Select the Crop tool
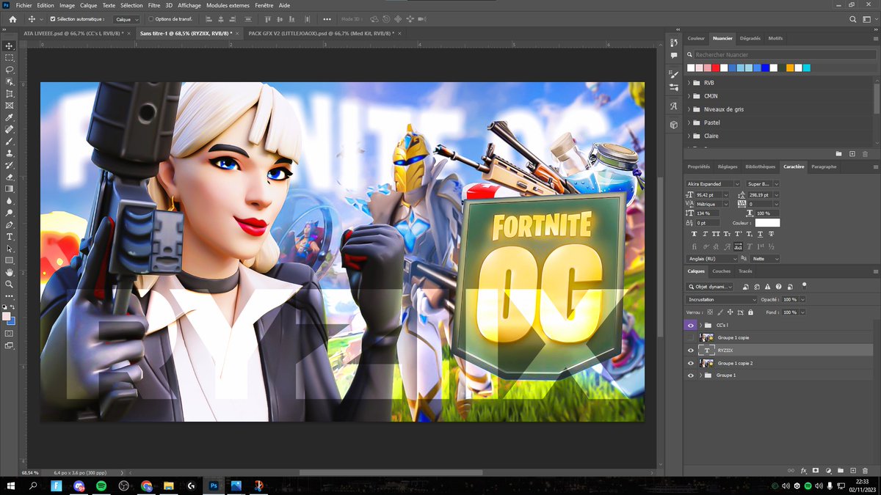The height and width of the screenshot is (495, 881). click(x=10, y=94)
